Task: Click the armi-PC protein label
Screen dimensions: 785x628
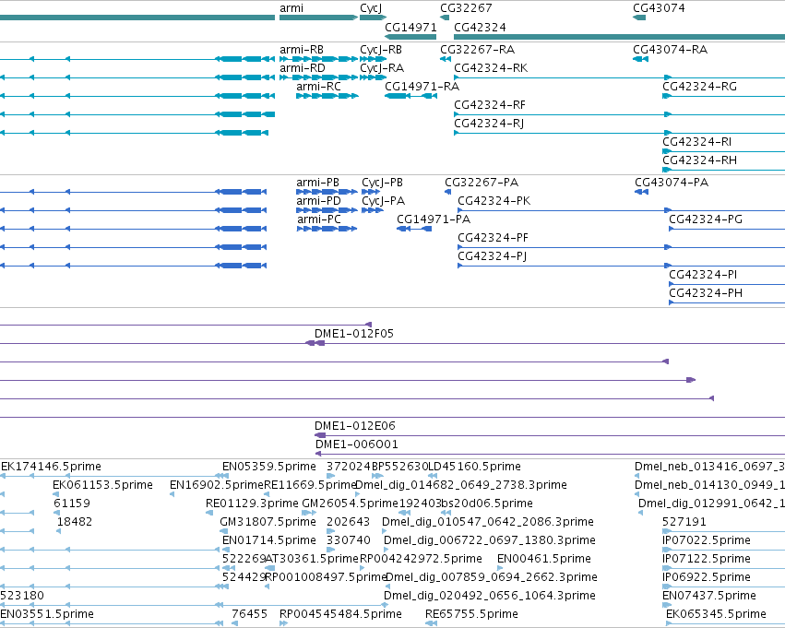Action: pos(319,219)
